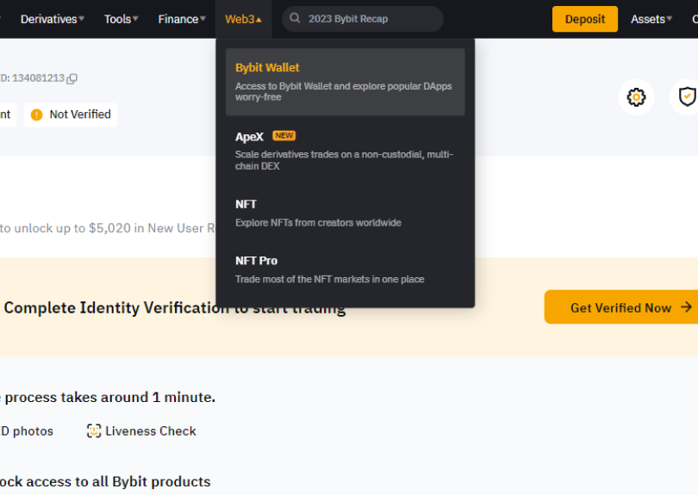Expand the Derivatives menu
698x495 pixels.
pyautogui.click(x=52, y=19)
